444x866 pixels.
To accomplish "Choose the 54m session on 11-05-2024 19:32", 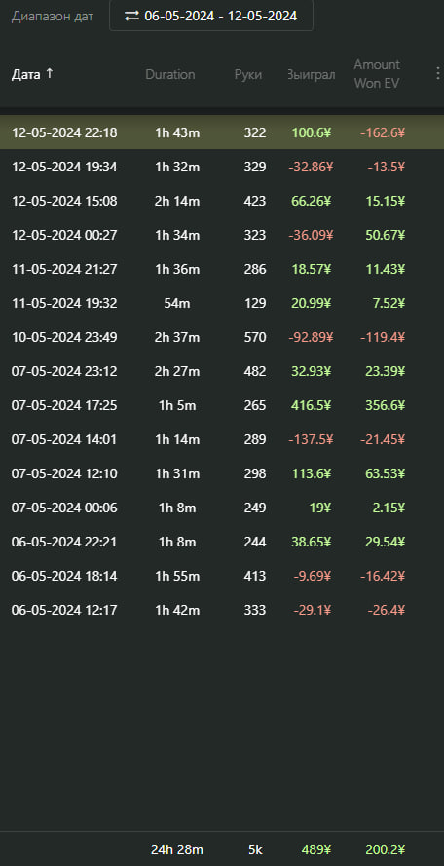I will point(222,303).
